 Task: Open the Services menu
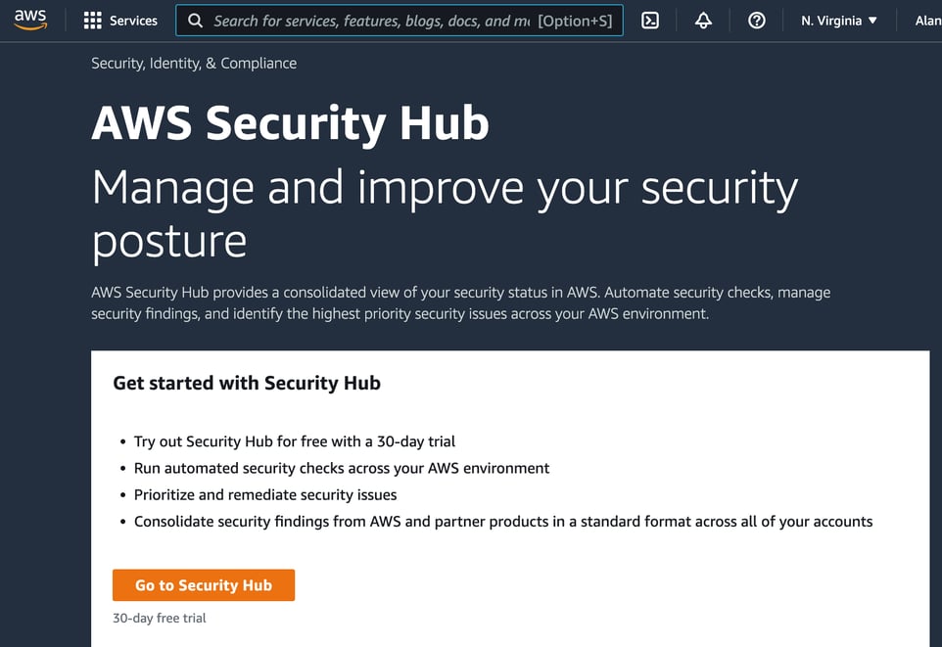(x=121, y=20)
